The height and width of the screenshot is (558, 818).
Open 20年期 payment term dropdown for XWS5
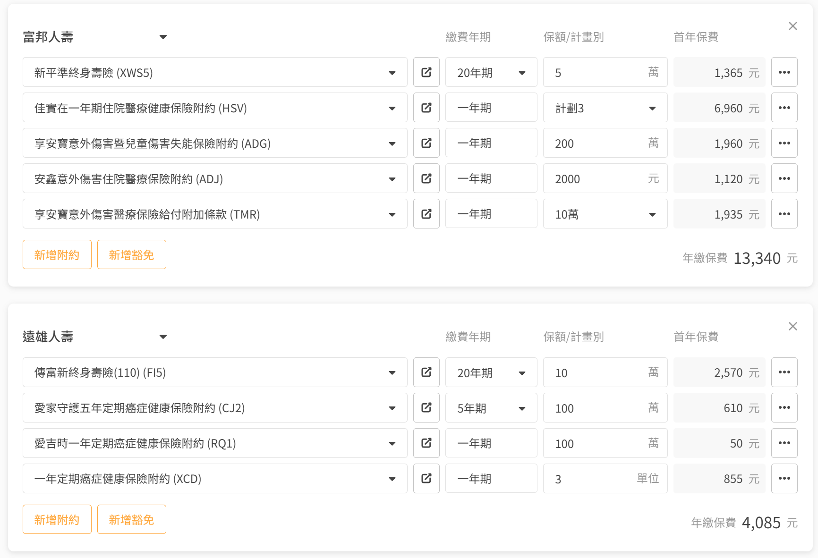pos(491,72)
